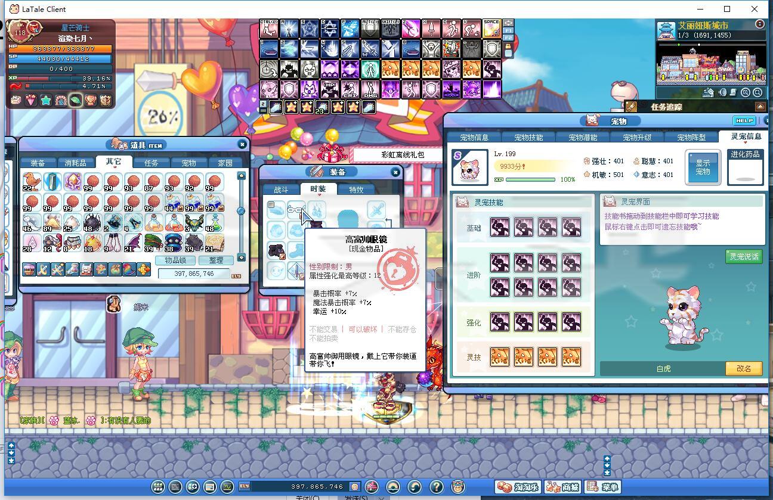Select the purple gem item in inventory

tap(73, 182)
